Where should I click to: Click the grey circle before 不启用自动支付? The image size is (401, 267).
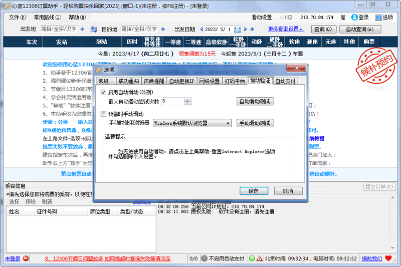coord(204,258)
